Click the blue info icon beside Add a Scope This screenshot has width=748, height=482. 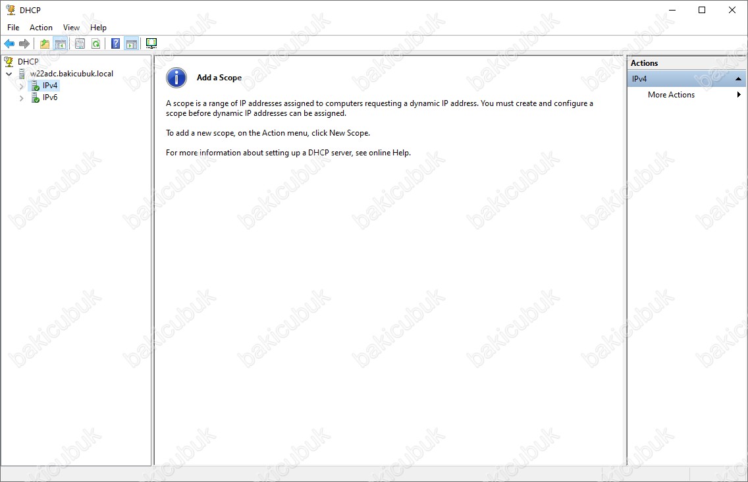(x=176, y=78)
